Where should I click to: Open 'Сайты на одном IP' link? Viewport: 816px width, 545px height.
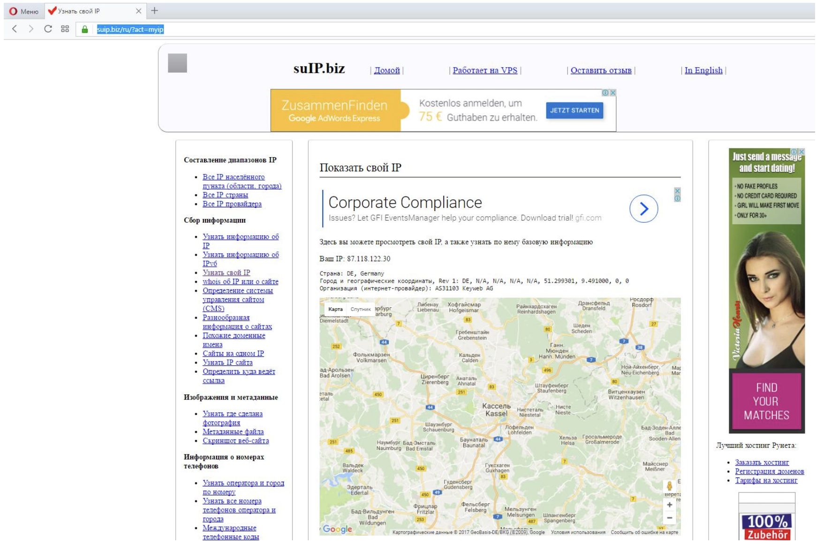point(233,354)
